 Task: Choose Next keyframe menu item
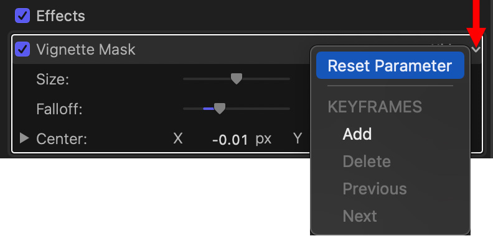(x=360, y=216)
